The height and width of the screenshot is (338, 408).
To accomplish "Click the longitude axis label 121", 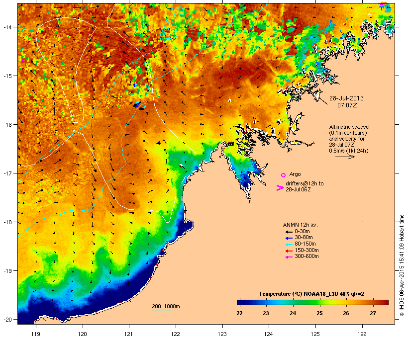I will (x=129, y=334).
